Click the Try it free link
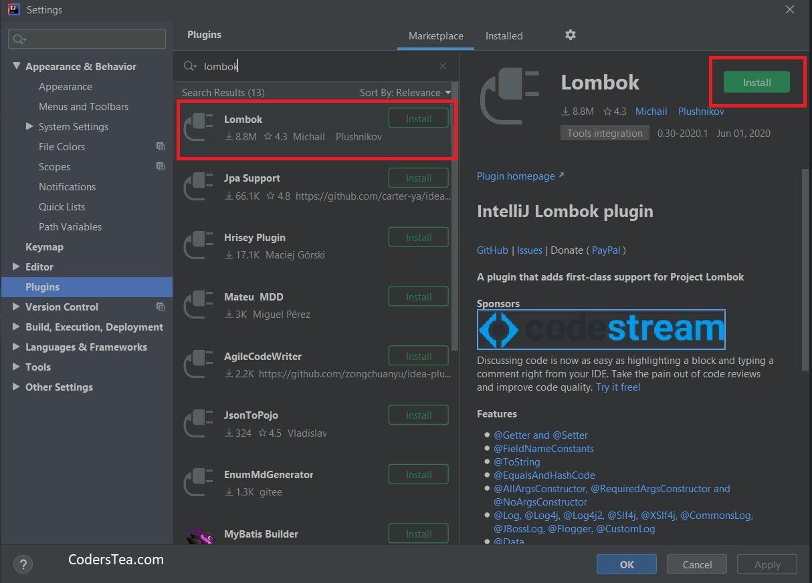This screenshot has height=583, width=812. 617,386
